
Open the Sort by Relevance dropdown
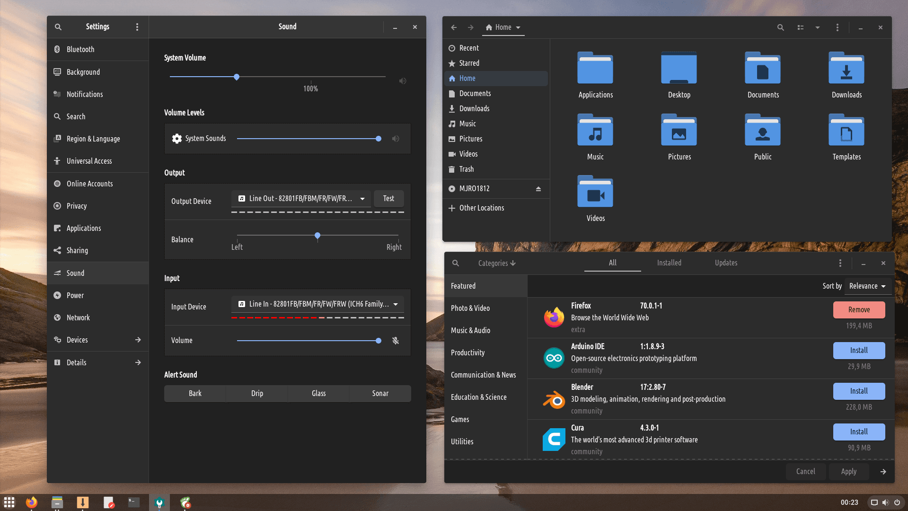[x=867, y=286]
